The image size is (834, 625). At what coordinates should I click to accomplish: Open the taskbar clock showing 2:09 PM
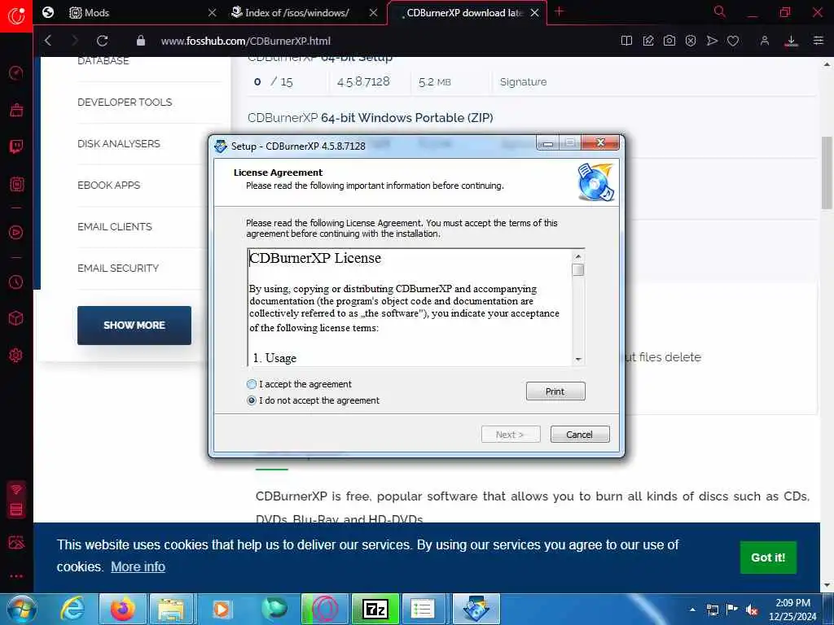point(792,610)
